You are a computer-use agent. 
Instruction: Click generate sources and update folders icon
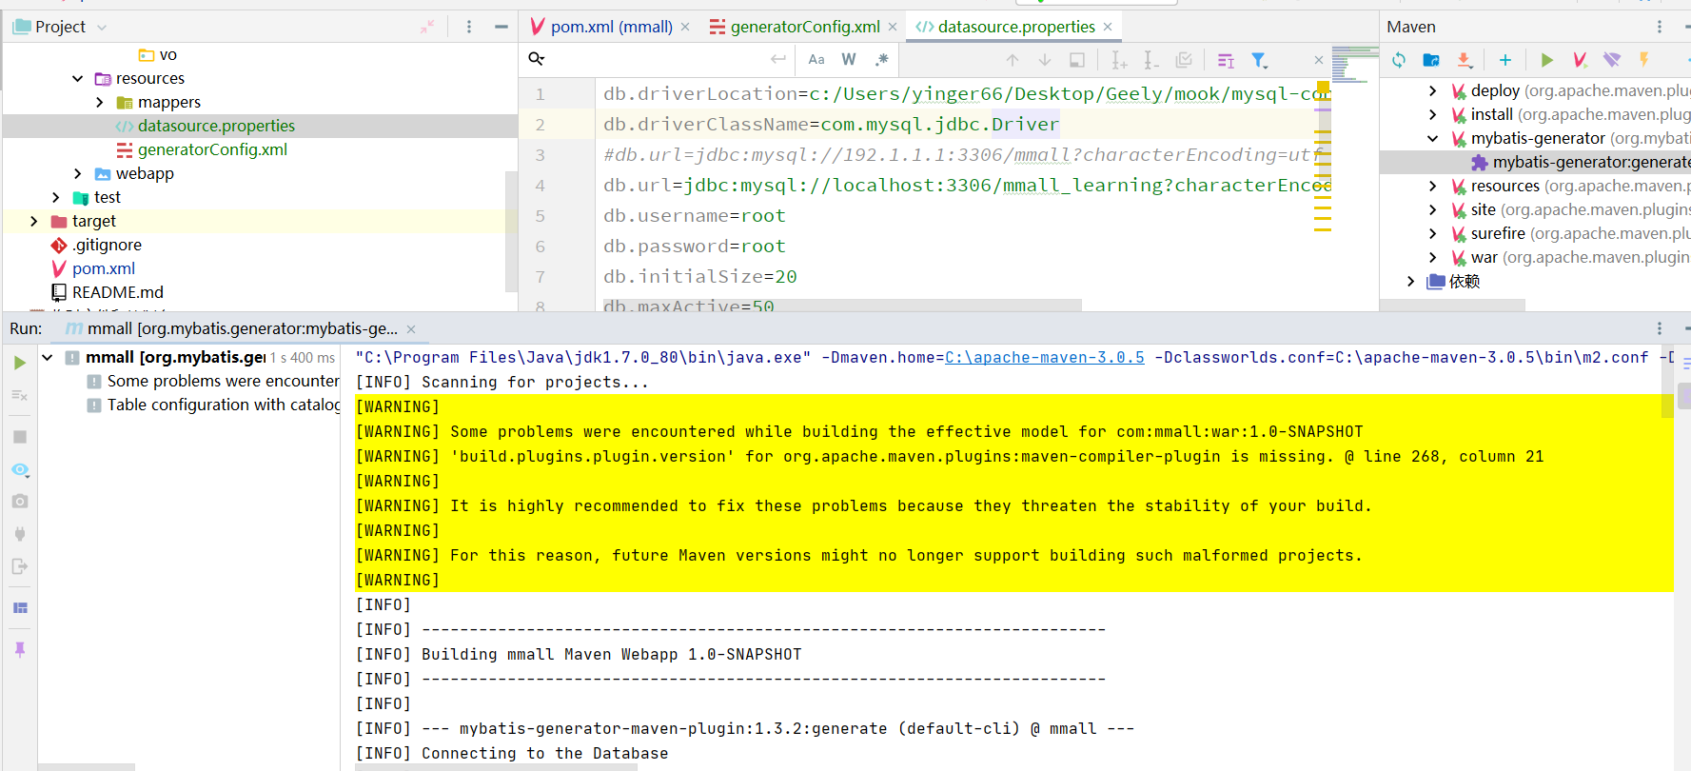point(1431,60)
